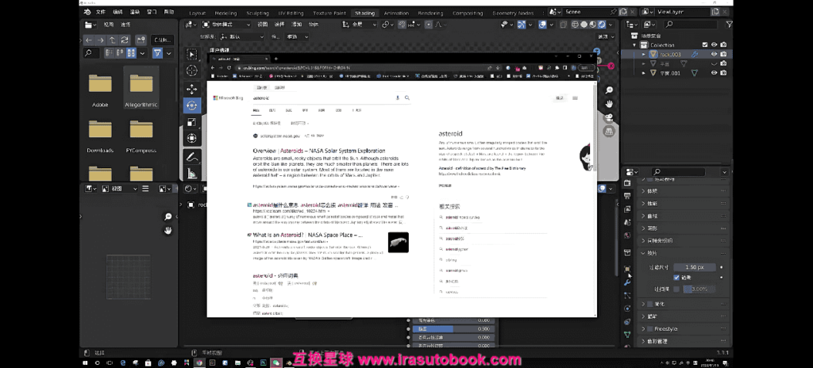Open the World properties tab

point(627,236)
